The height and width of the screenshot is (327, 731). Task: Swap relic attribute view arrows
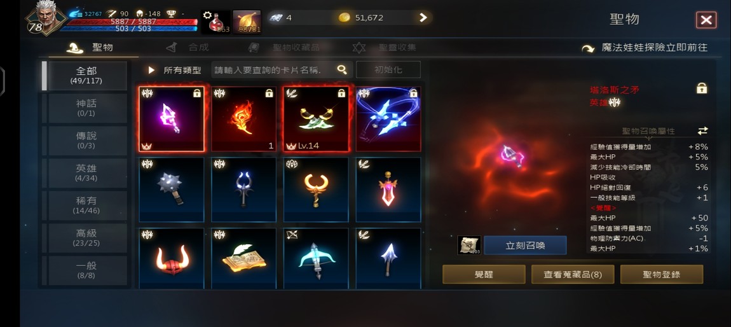pos(702,130)
